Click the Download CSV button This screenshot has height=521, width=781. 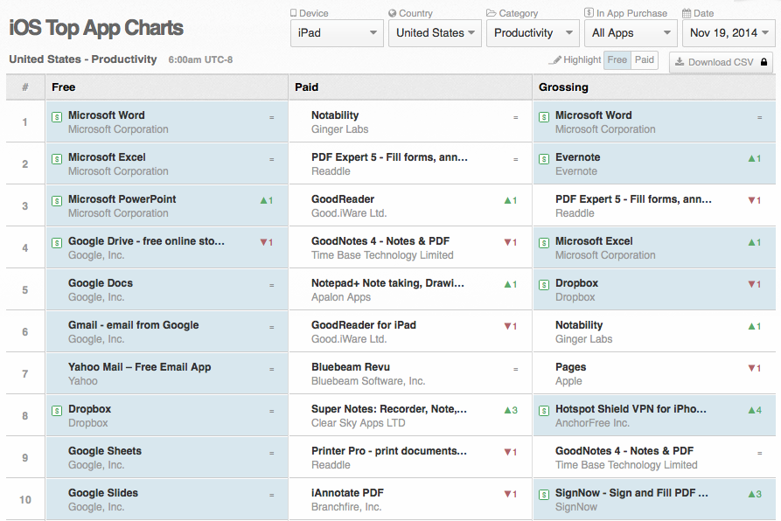(x=722, y=62)
